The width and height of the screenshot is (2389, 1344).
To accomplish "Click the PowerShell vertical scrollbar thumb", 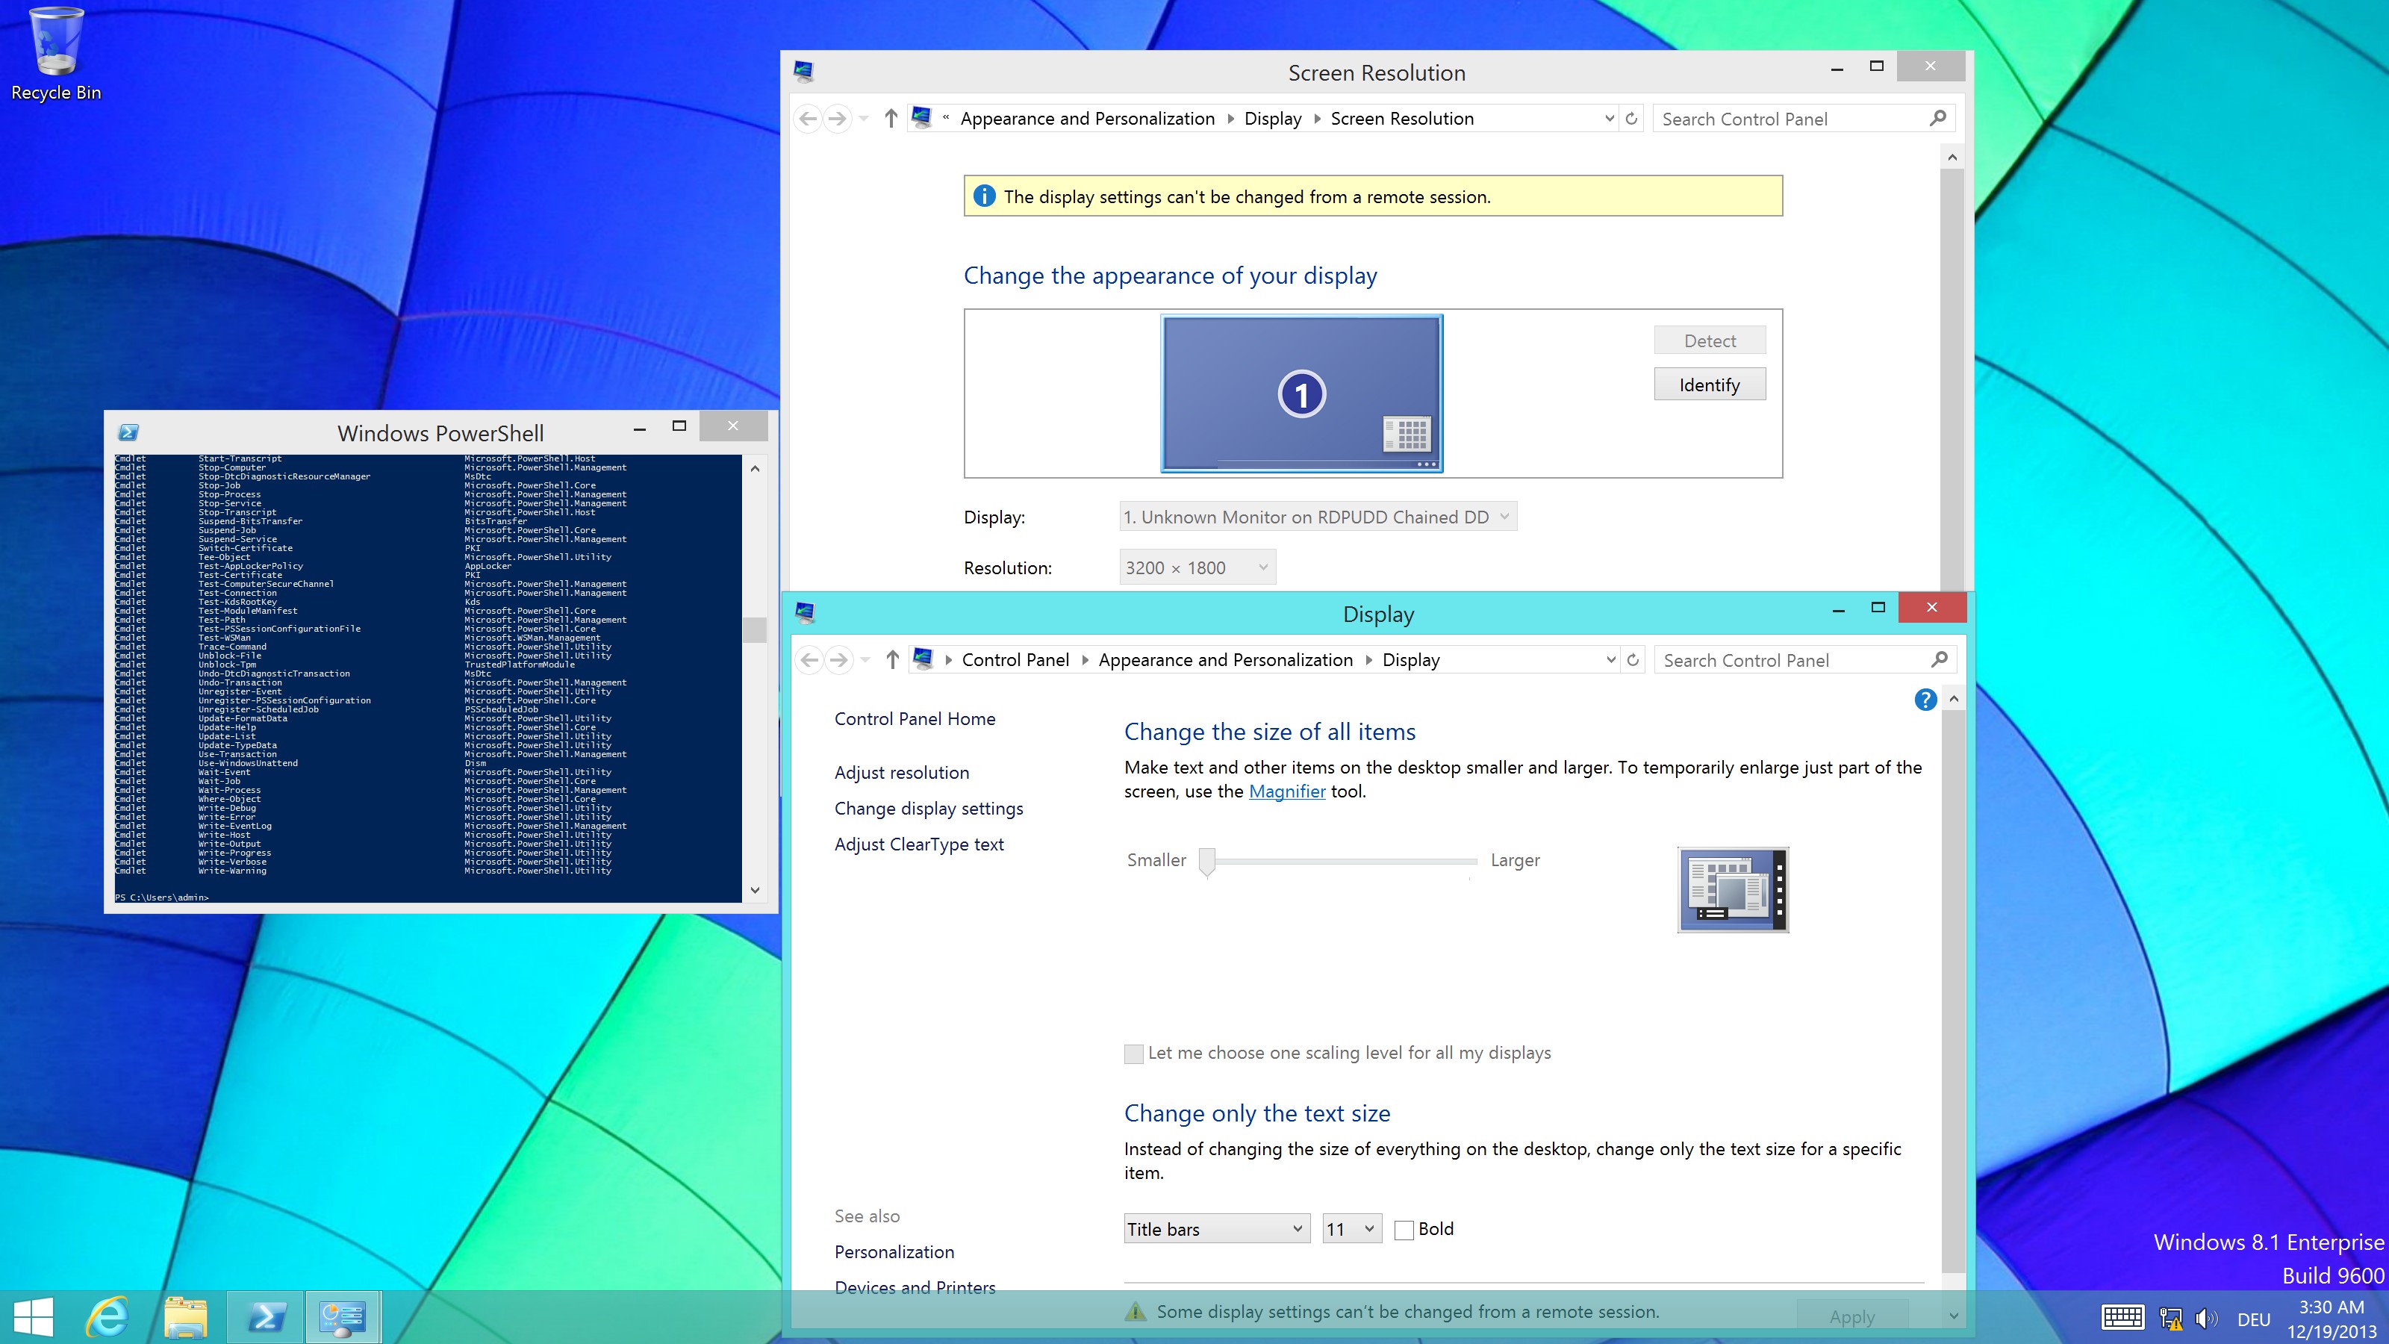I will pos(755,629).
